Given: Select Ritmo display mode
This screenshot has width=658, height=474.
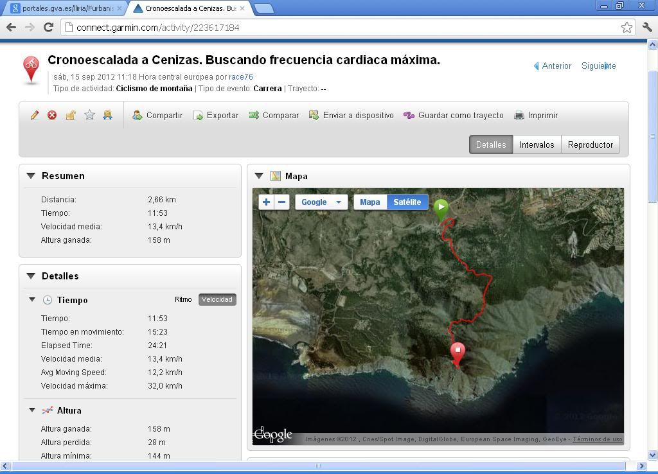Looking at the screenshot, I should click(183, 299).
